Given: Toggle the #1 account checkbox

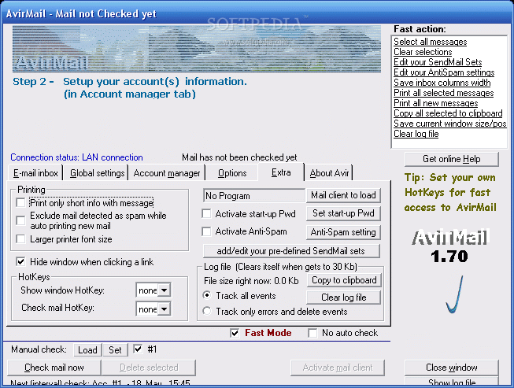Looking at the screenshot, I should pyautogui.click(x=138, y=349).
